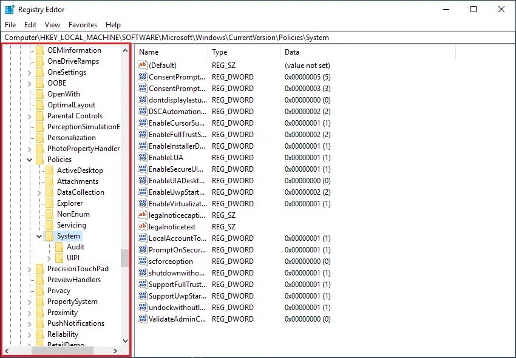
Task: Expand the PrecisionTouchPad key
Action: (30, 269)
